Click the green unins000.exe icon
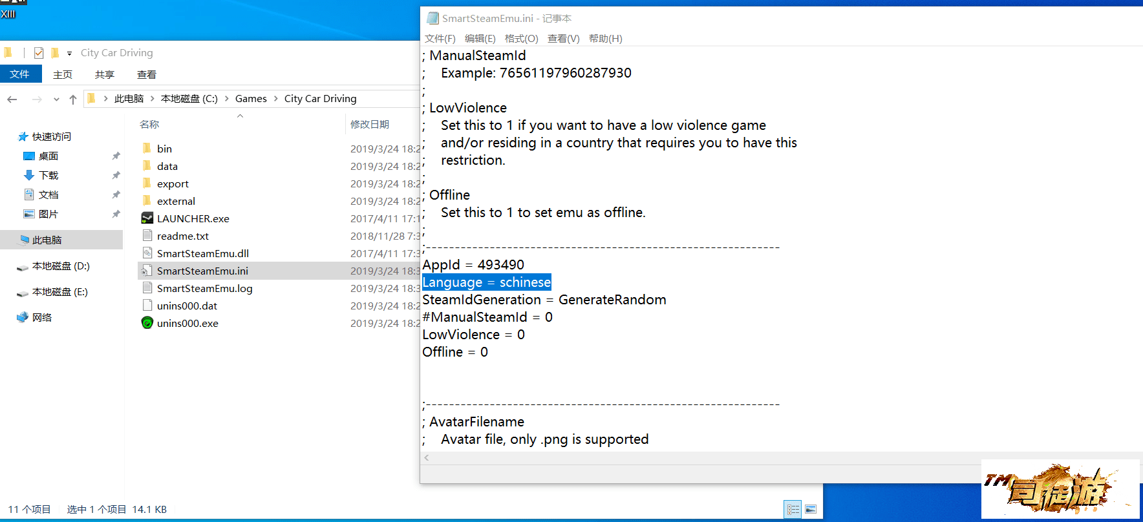The image size is (1143, 522). [147, 323]
